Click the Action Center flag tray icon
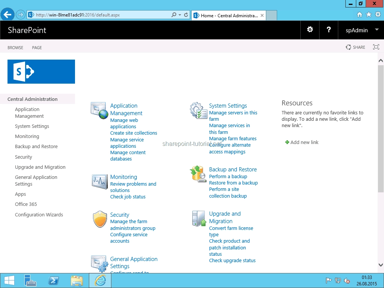 click(328, 280)
